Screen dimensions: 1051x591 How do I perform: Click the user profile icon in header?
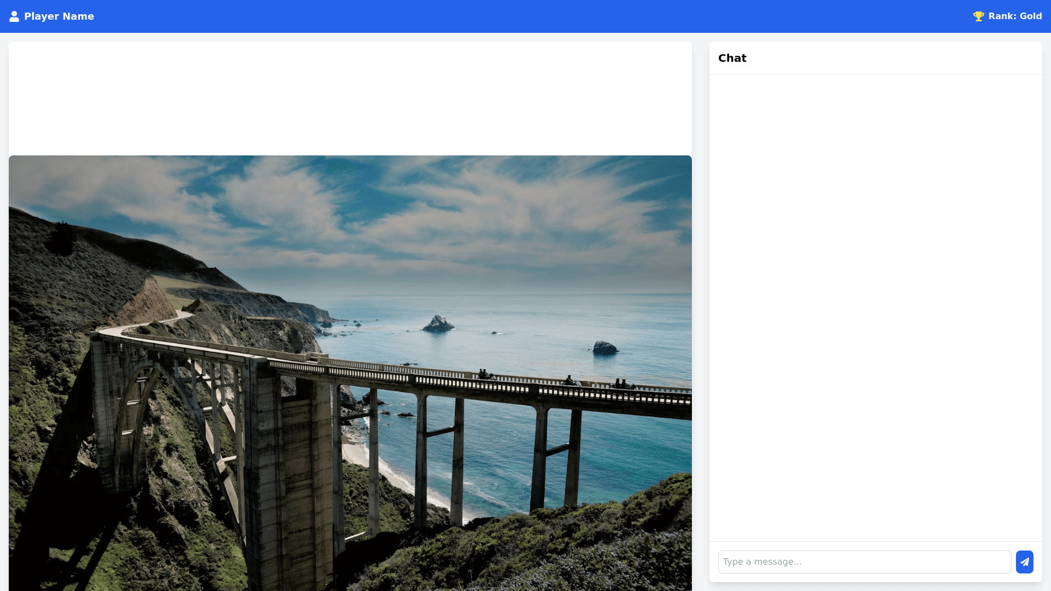(x=14, y=16)
